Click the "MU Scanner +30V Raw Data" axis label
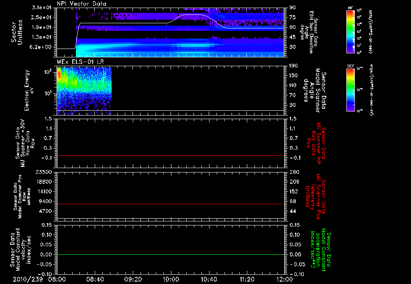411x284 pixels. coord(25,143)
